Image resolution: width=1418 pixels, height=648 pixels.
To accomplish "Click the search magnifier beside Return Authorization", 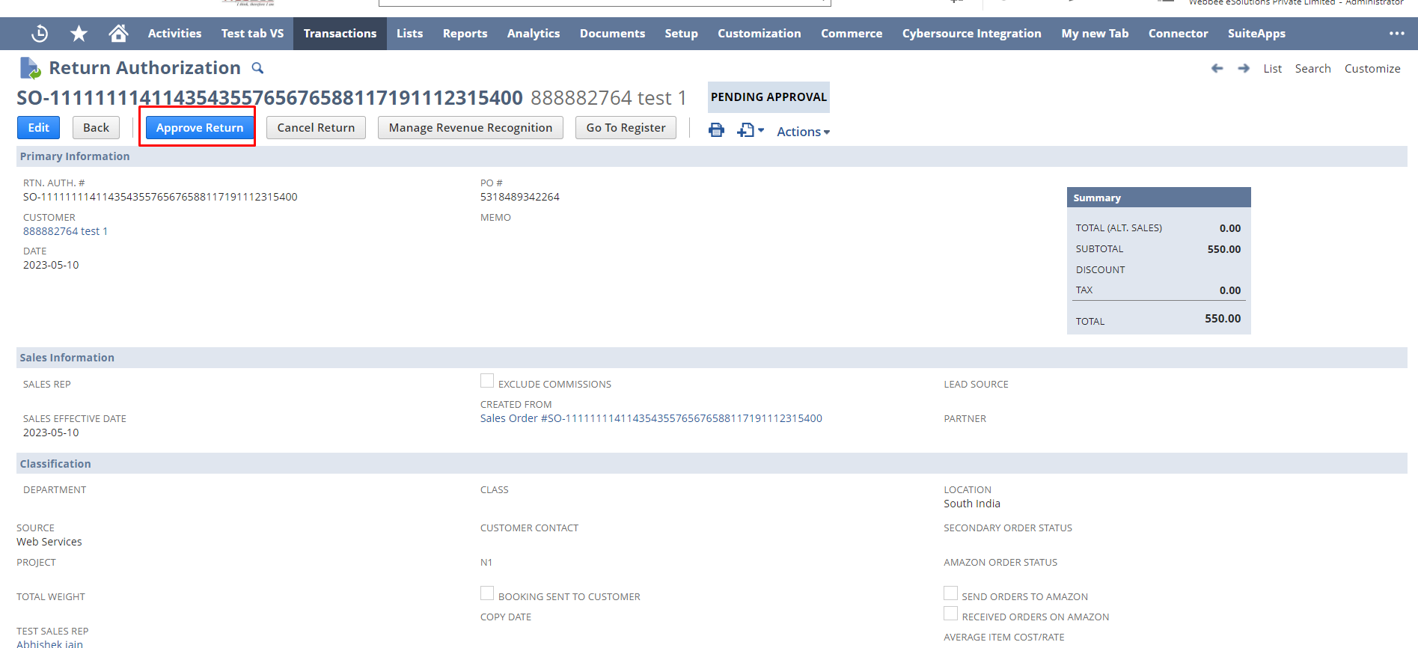I will coord(257,68).
